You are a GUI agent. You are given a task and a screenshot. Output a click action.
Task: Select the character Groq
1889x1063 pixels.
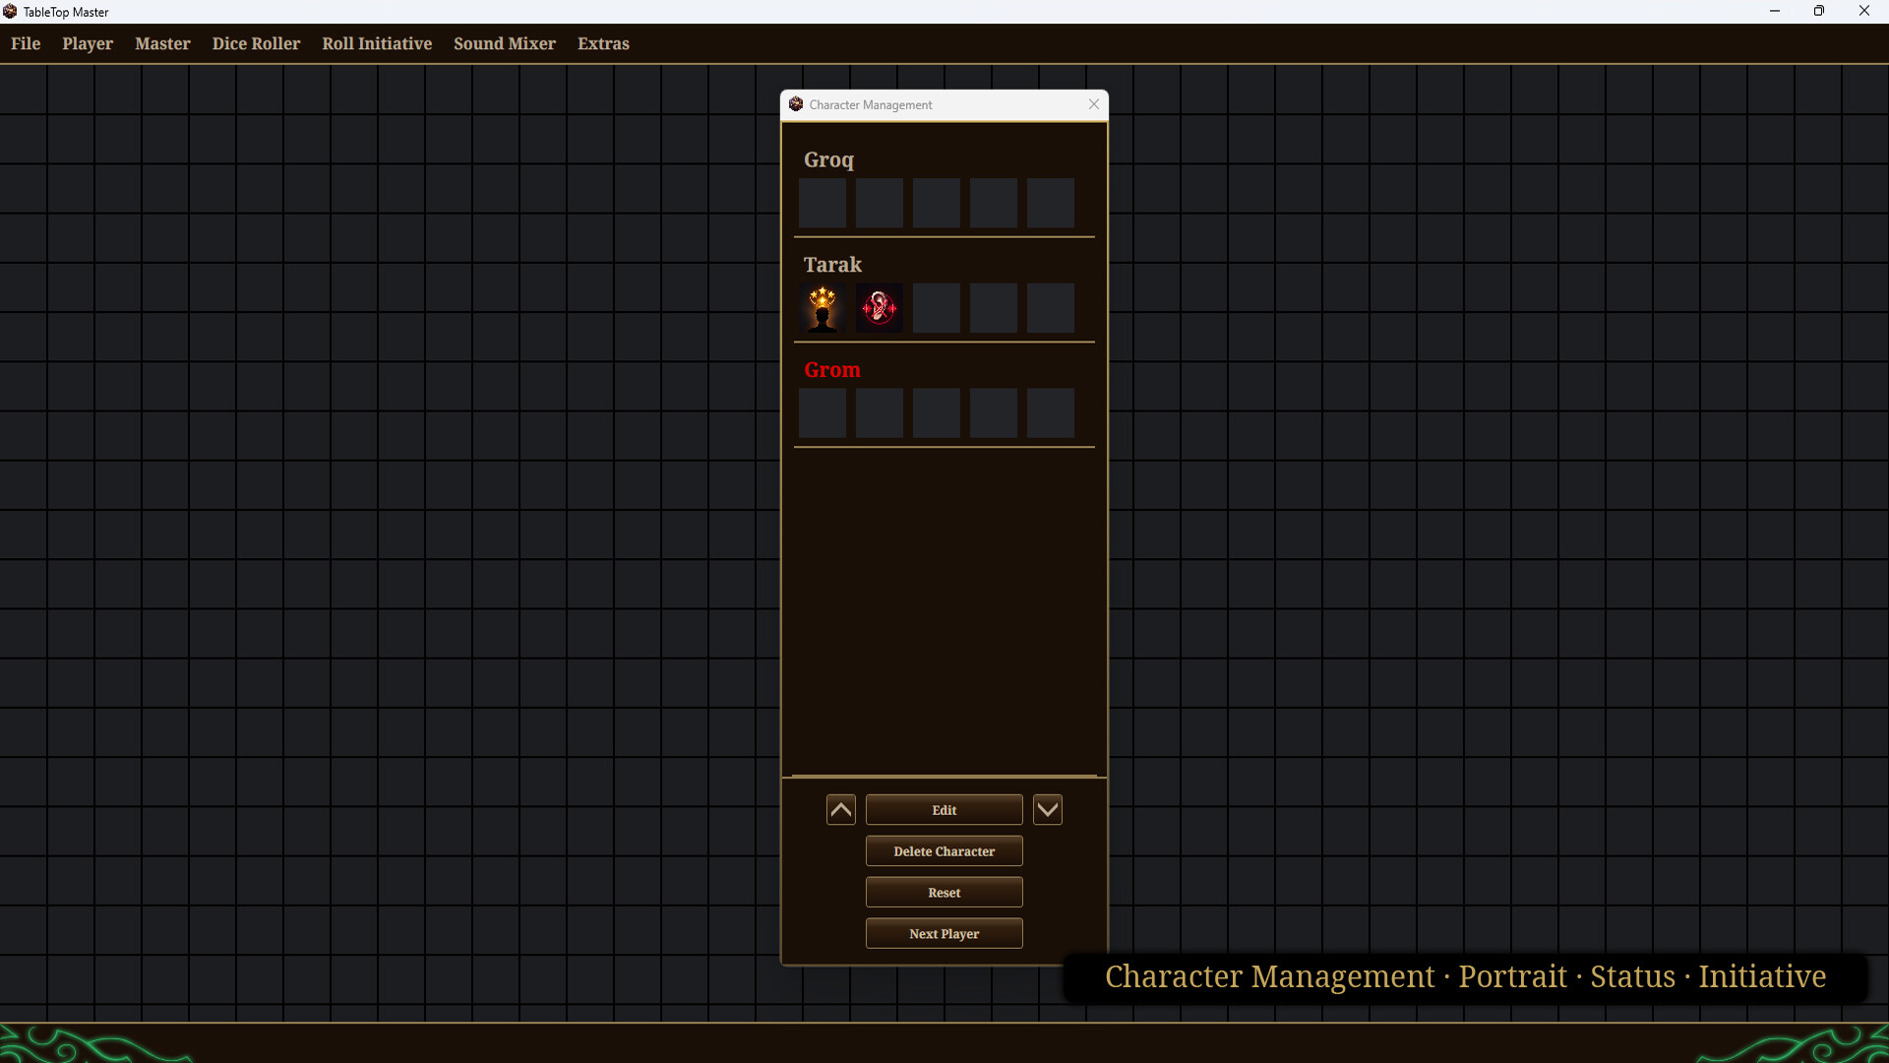(x=828, y=159)
